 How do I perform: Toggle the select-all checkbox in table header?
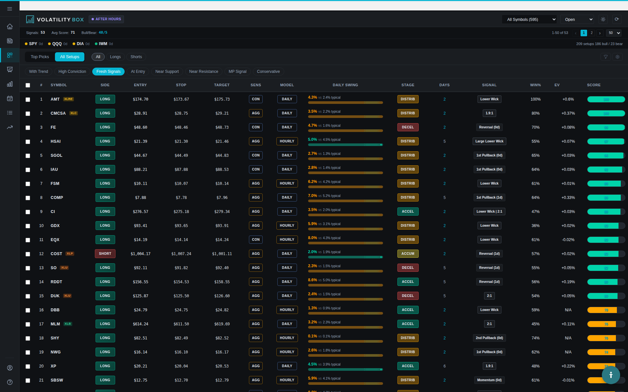point(28,85)
